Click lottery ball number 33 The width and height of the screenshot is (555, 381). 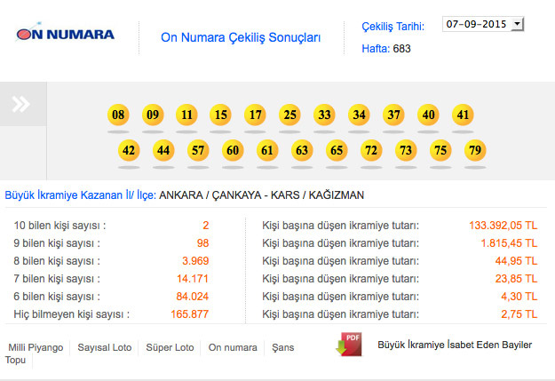coord(324,115)
